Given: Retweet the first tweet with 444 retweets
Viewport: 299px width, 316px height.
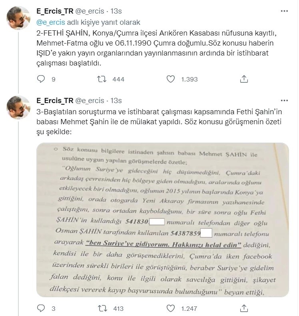Looking at the screenshot, I should coord(102,79).
